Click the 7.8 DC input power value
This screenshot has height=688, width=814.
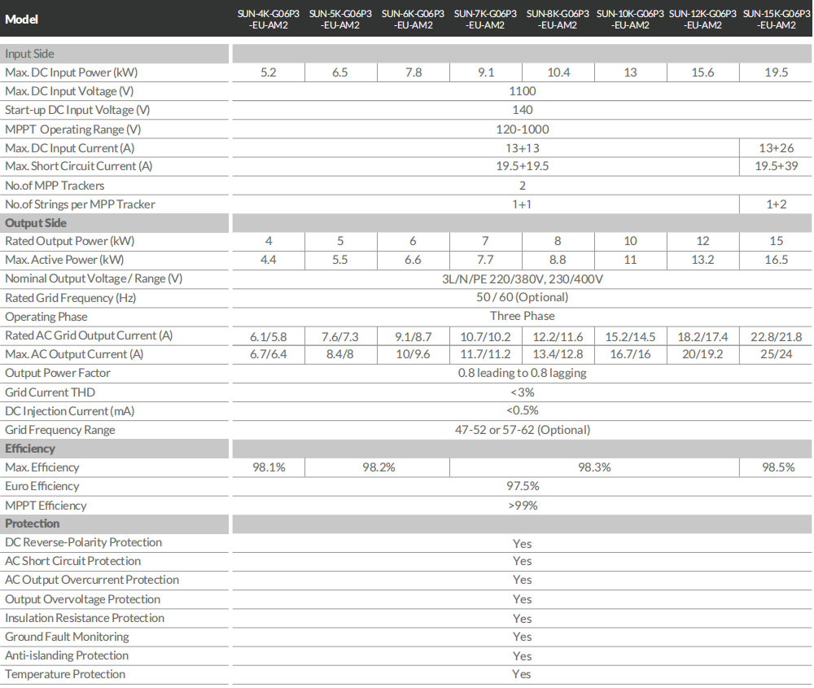tap(414, 72)
